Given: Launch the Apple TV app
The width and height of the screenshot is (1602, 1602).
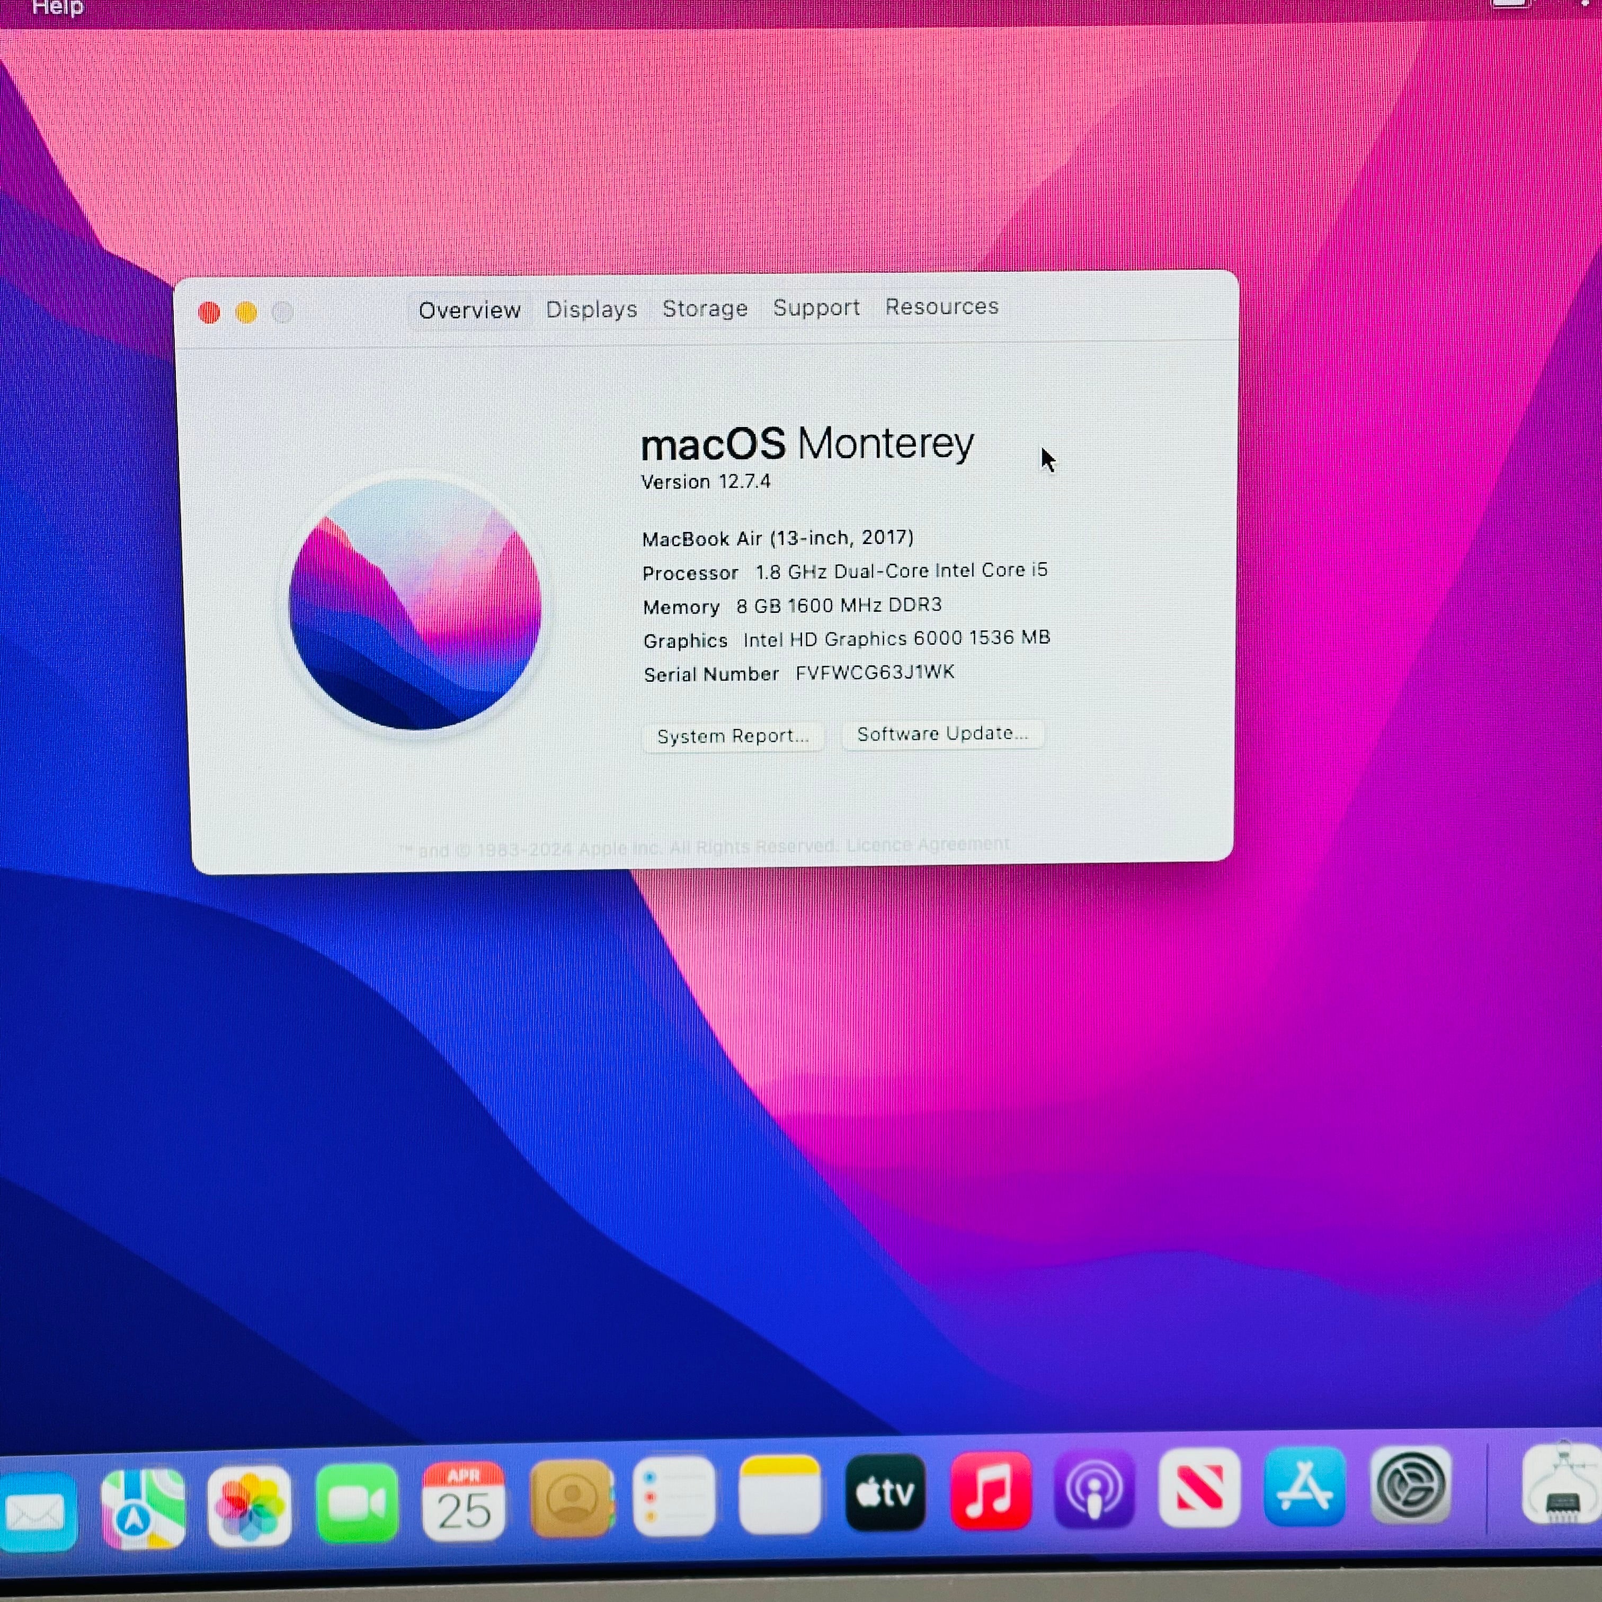Looking at the screenshot, I should pos(885,1492).
